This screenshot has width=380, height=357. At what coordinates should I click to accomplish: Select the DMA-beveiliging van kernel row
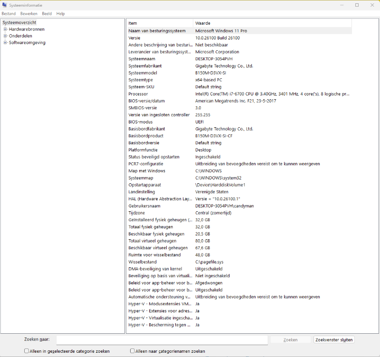239,269
